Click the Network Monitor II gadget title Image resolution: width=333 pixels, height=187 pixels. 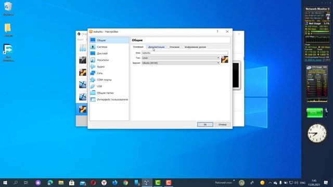(x=317, y=9)
